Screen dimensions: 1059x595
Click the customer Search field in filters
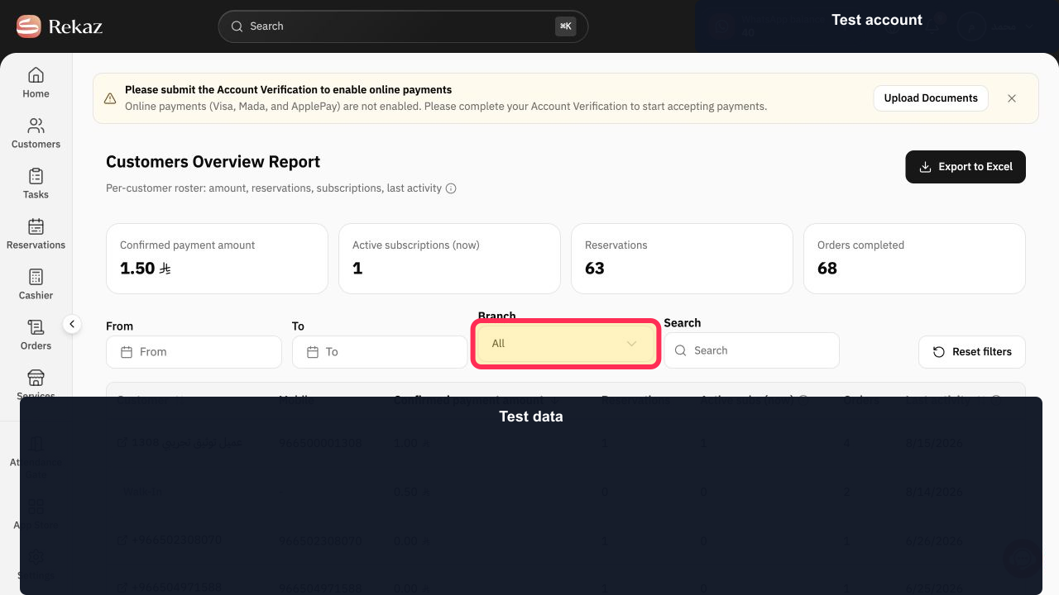tap(751, 350)
